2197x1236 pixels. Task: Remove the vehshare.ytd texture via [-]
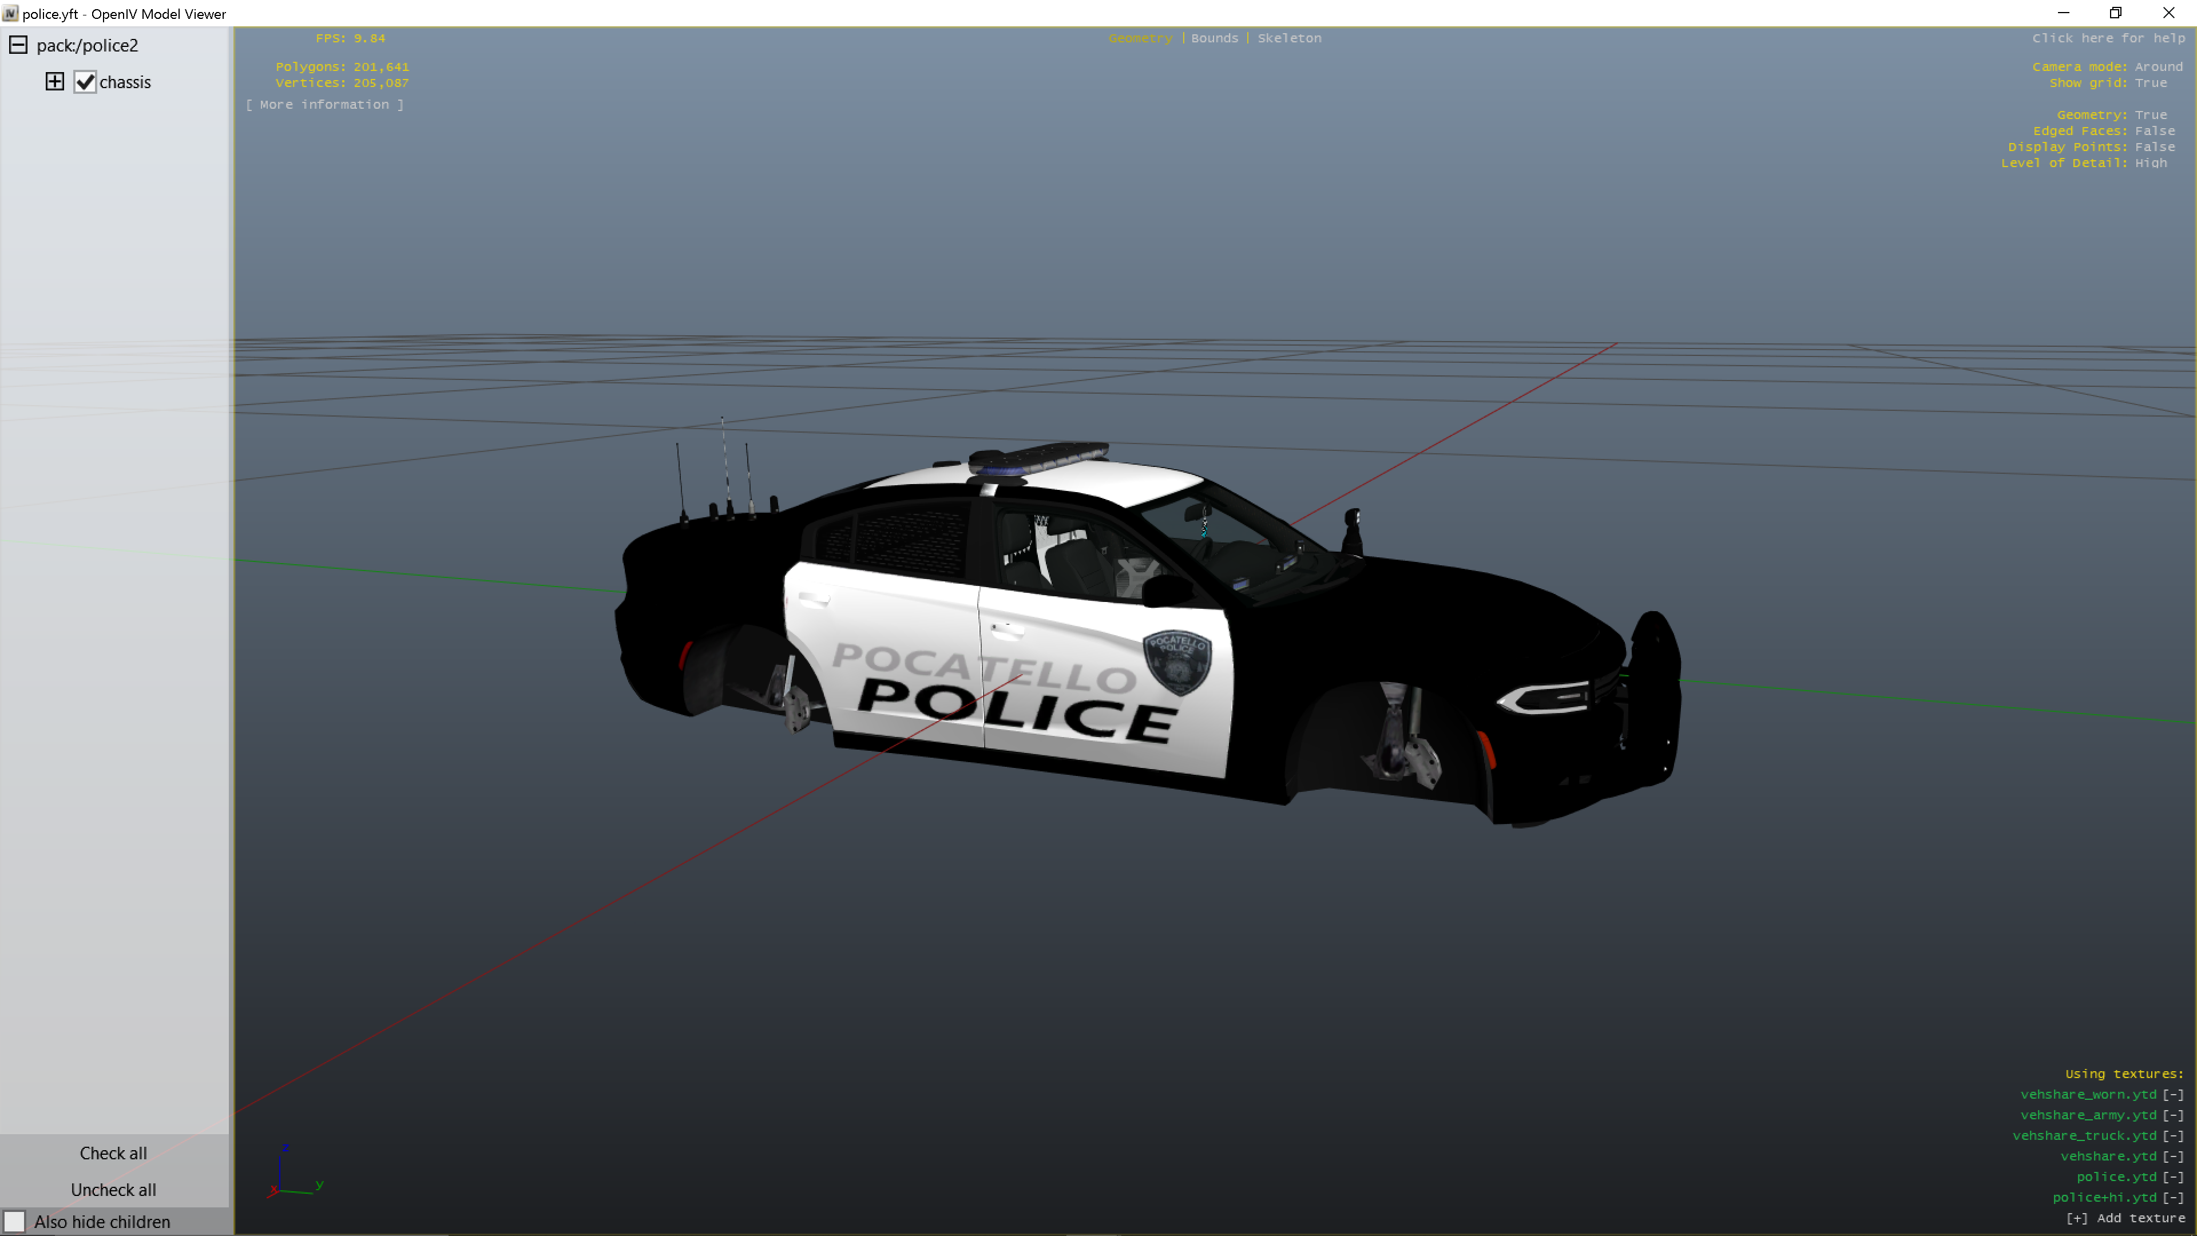[x=2172, y=1156]
